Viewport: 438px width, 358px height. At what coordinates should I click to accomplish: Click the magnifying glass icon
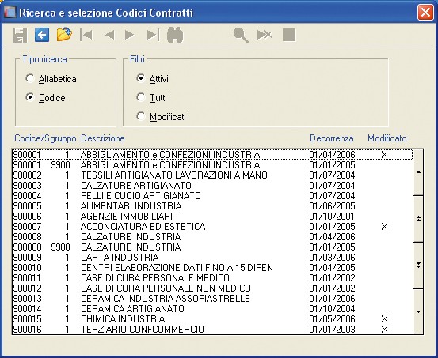point(241,35)
